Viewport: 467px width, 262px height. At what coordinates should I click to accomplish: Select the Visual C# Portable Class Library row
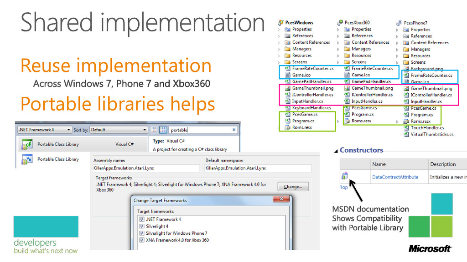point(83,144)
